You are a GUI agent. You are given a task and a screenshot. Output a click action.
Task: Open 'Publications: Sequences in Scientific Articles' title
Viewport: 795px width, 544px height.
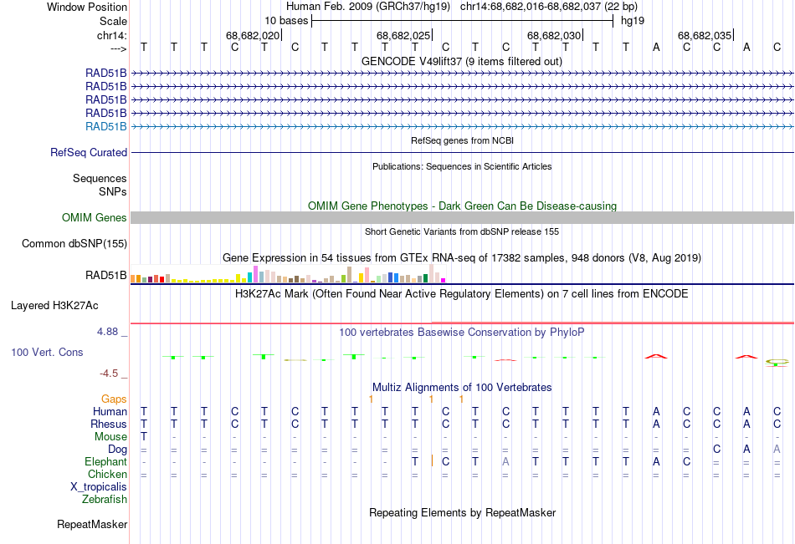(x=462, y=166)
